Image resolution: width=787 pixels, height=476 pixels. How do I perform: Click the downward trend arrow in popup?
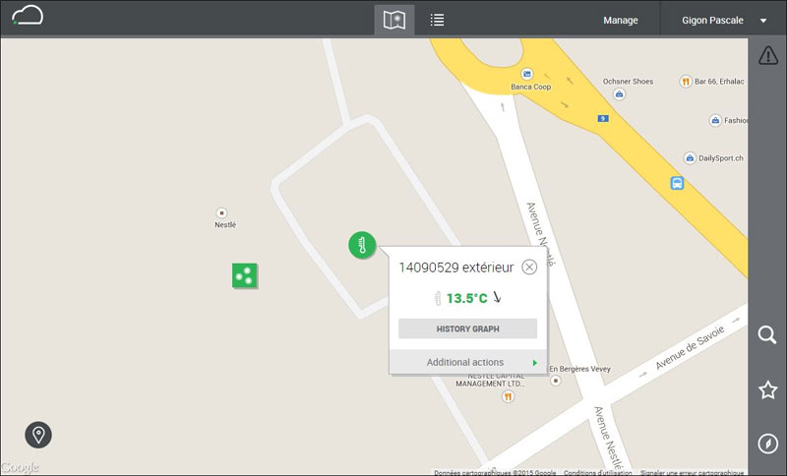497,297
